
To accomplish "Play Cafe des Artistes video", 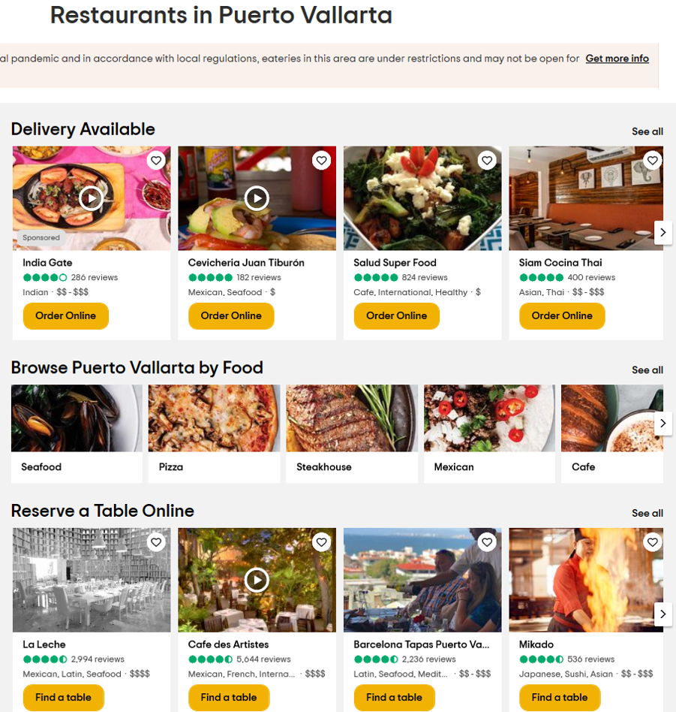I will [x=257, y=581].
